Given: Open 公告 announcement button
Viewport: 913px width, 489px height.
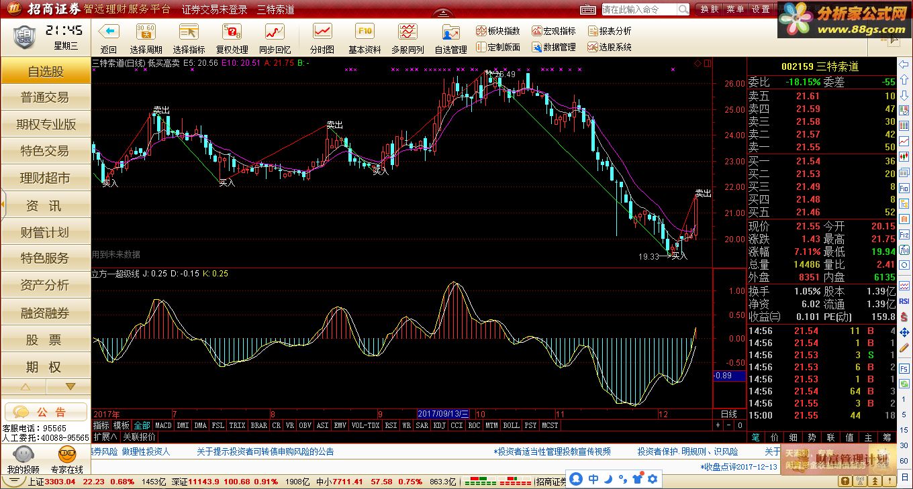Looking at the screenshot, I should pos(46,412).
